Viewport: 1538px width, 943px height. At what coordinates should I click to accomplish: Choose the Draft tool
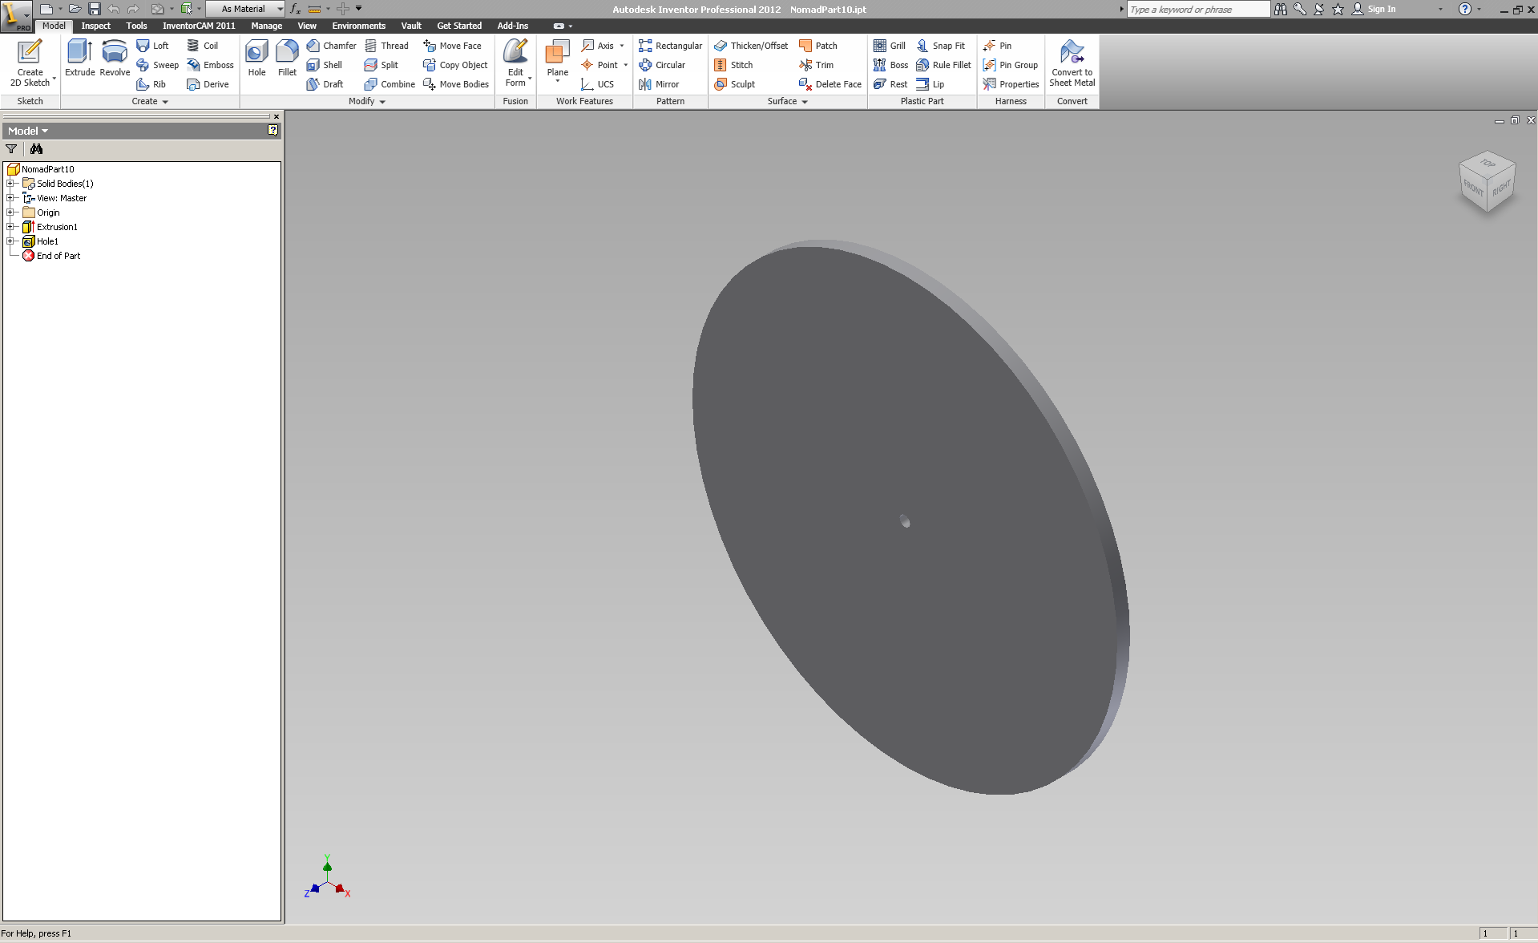tap(325, 84)
